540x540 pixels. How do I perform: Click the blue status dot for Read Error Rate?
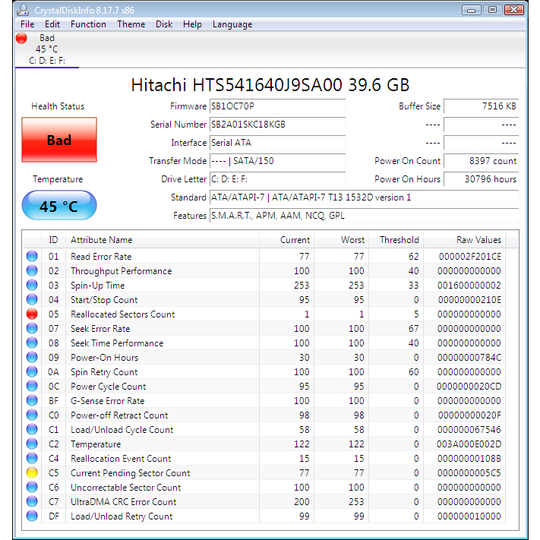click(32, 256)
